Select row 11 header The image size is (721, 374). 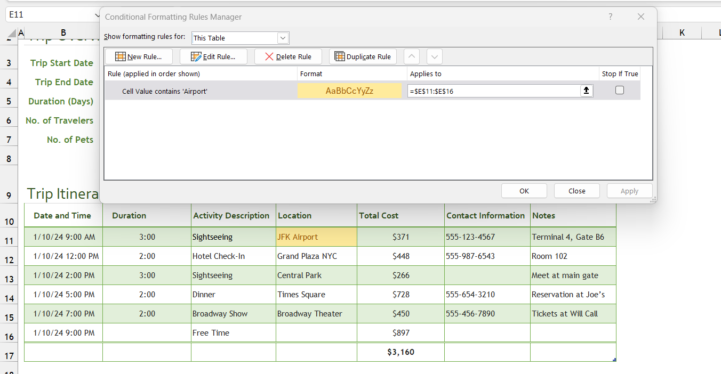(9, 237)
